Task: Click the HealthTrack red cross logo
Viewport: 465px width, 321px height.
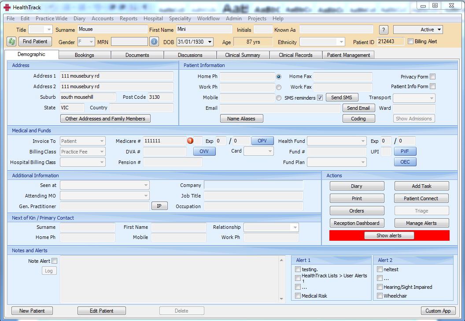Action: pyautogui.click(x=7, y=7)
